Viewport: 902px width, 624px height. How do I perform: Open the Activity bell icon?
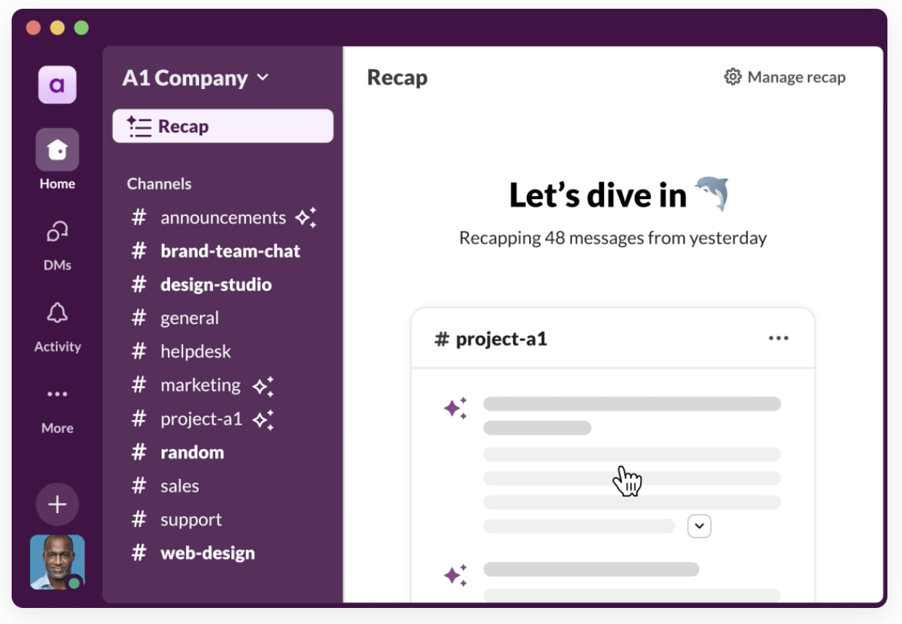pos(57,313)
